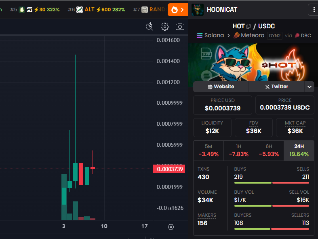The height and width of the screenshot is (239, 318).
Task: Select the 6H timeframe tab
Action: 269,150
